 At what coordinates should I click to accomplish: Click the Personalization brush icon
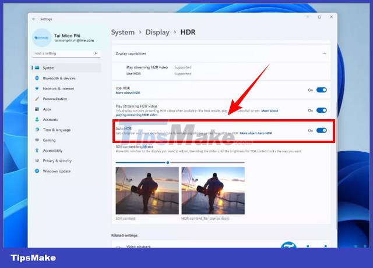click(x=37, y=99)
